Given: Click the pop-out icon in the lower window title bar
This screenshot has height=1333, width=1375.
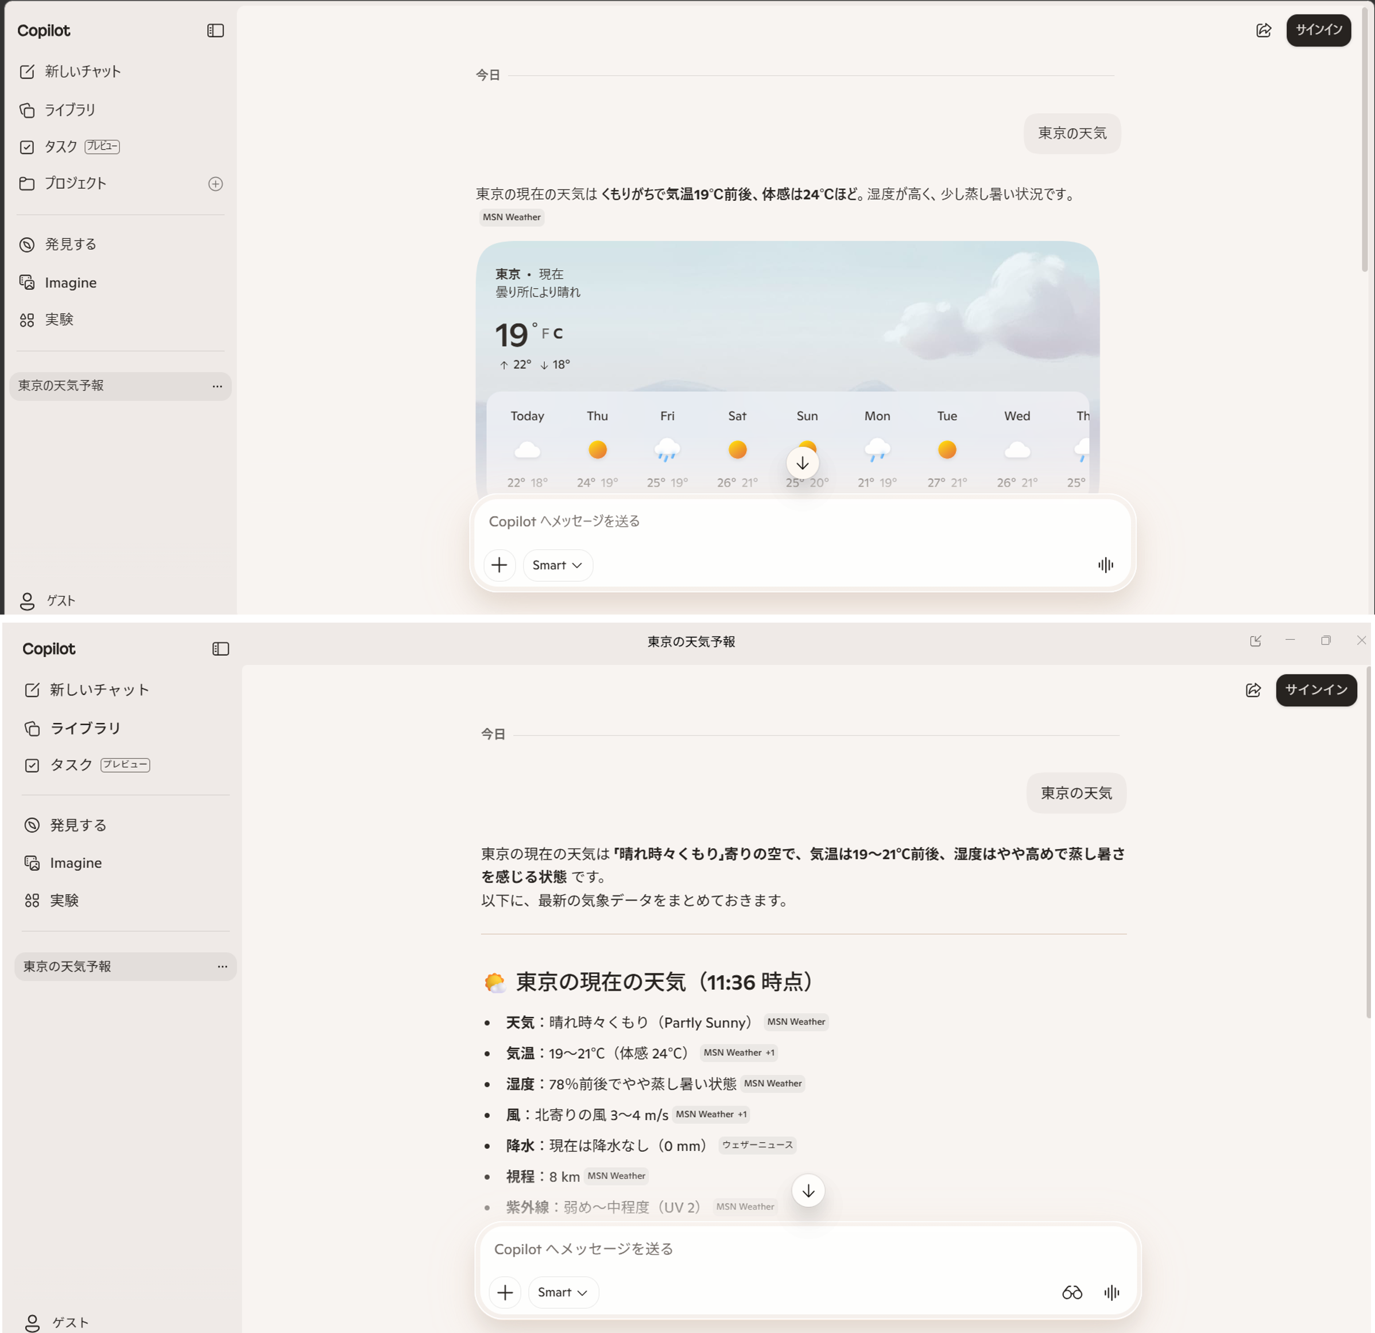Looking at the screenshot, I should click(1256, 641).
